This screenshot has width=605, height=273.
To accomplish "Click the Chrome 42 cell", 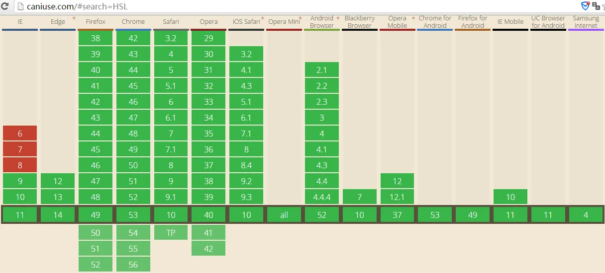I will tap(133, 38).
